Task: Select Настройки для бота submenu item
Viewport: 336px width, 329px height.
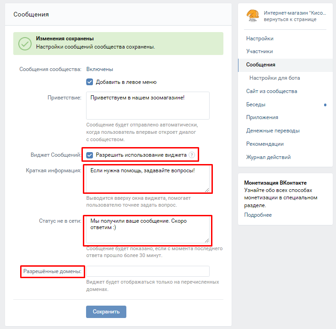Action: pyautogui.click(x=275, y=78)
